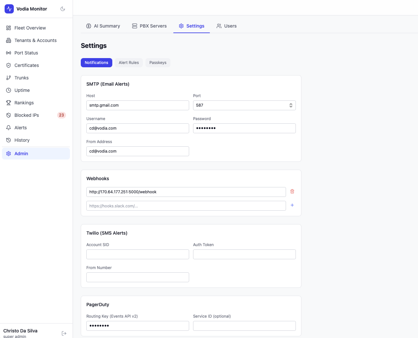Adjust the SMTP Port stepper arrows
The width and height of the screenshot is (418, 338).
point(291,105)
